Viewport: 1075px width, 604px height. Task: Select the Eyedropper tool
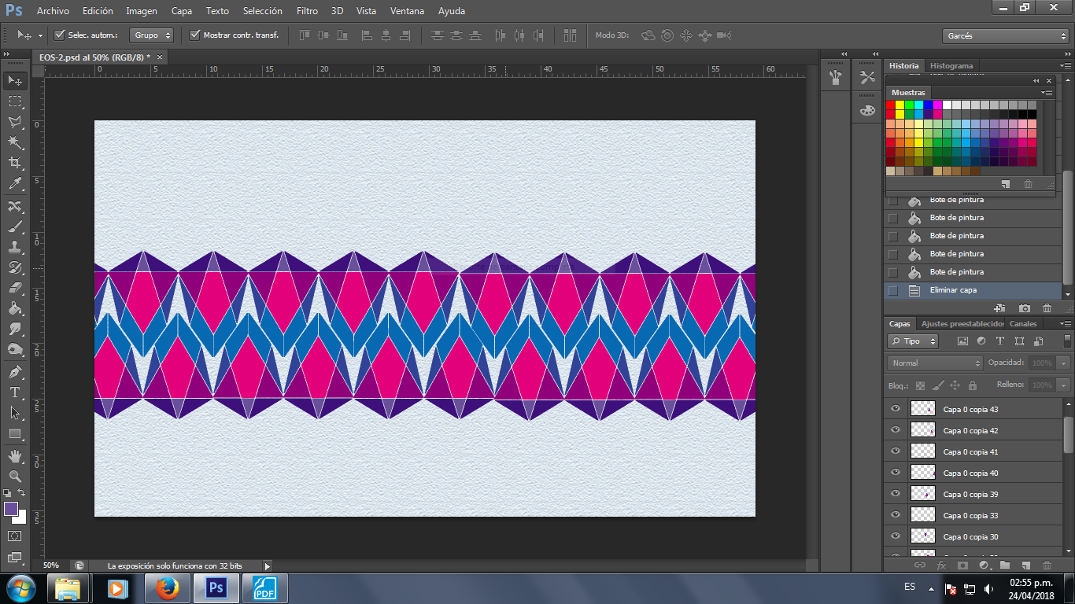15,183
